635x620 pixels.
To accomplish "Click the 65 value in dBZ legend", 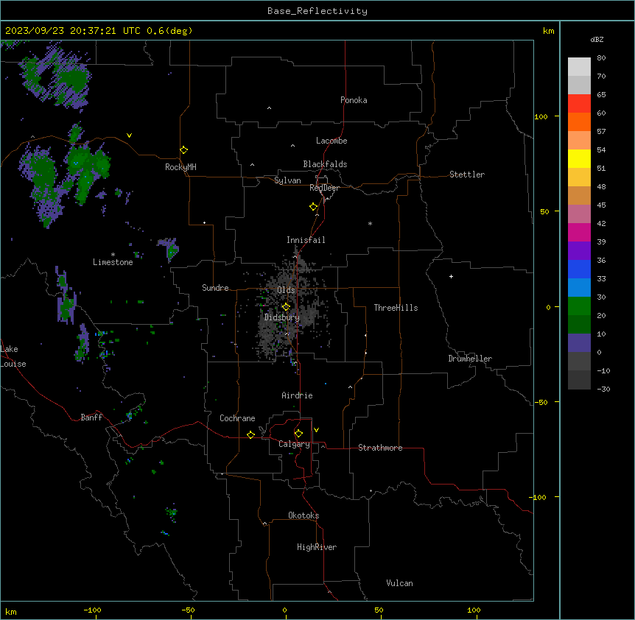I will 601,95.
